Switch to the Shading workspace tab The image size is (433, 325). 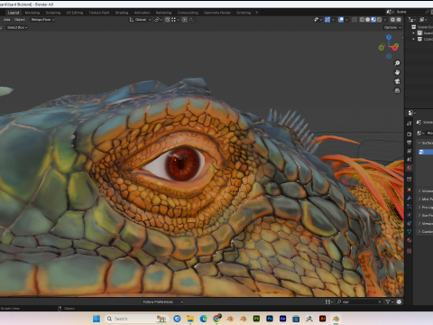(122, 13)
